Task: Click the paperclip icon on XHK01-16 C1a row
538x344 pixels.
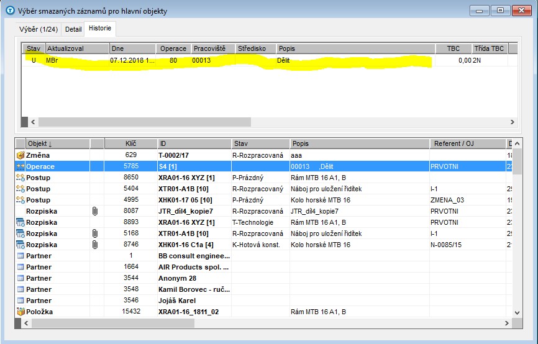Action: tap(96, 245)
